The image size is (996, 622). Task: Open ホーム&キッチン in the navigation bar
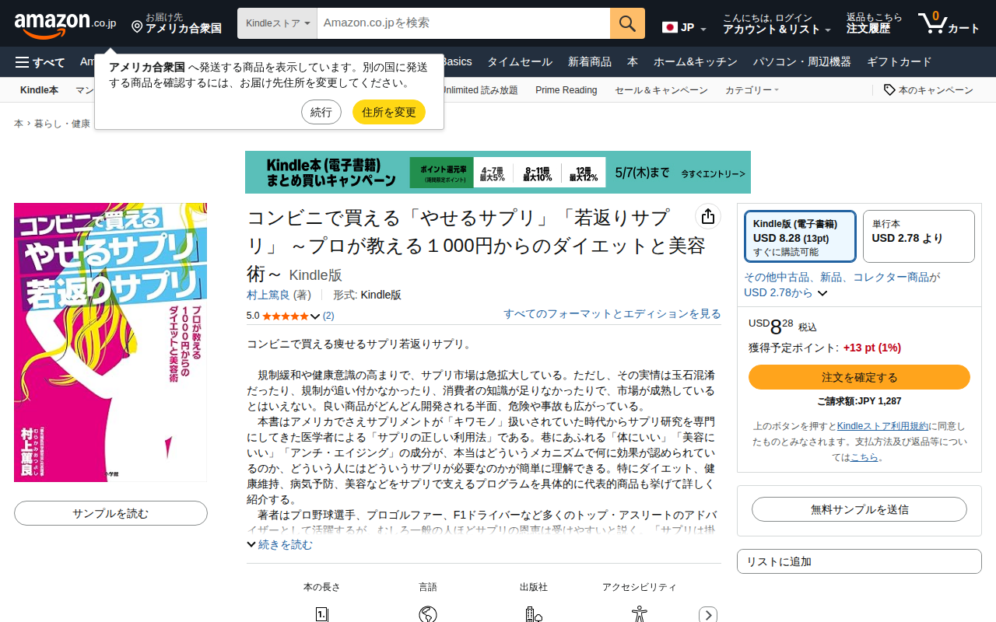696,62
